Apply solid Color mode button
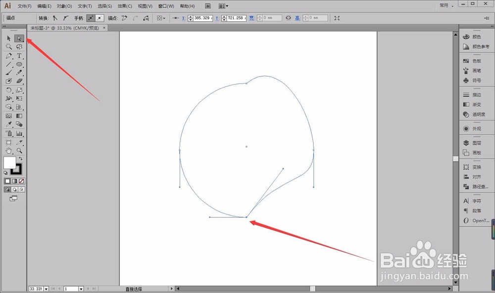 [x=7, y=181]
